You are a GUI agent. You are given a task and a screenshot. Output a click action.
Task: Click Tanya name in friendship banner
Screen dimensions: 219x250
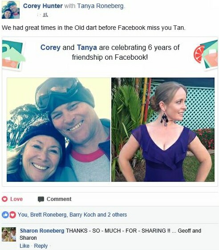87,48
